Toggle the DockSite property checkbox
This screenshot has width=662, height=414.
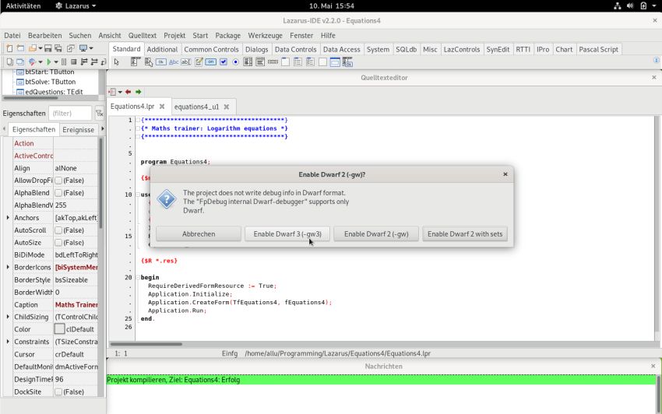click(58, 391)
